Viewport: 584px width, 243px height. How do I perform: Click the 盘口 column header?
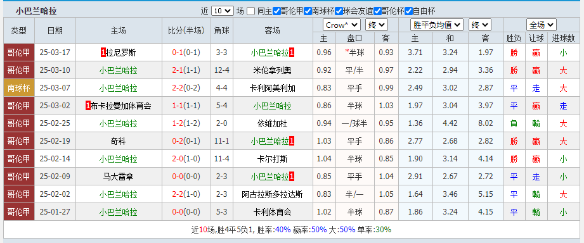[x=355, y=38]
